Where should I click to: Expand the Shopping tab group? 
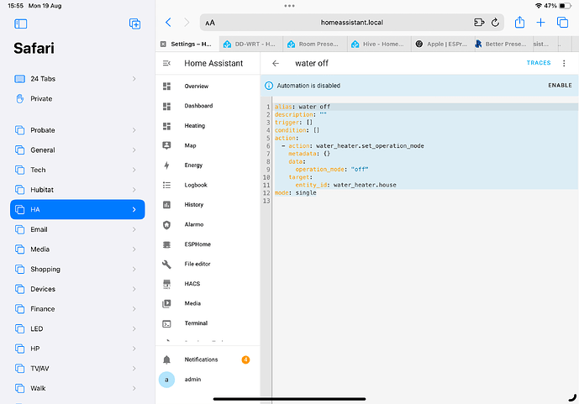[134, 270]
